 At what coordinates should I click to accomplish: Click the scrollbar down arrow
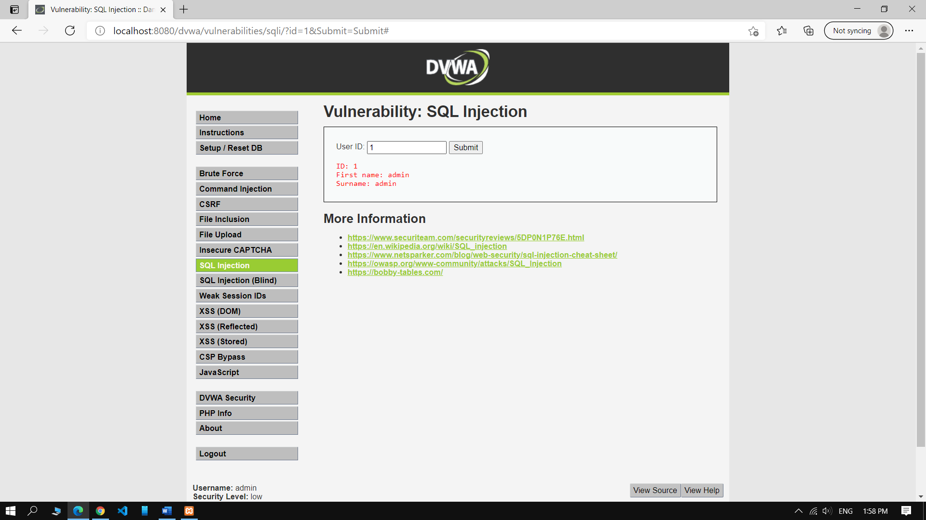pyautogui.click(x=921, y=496)
